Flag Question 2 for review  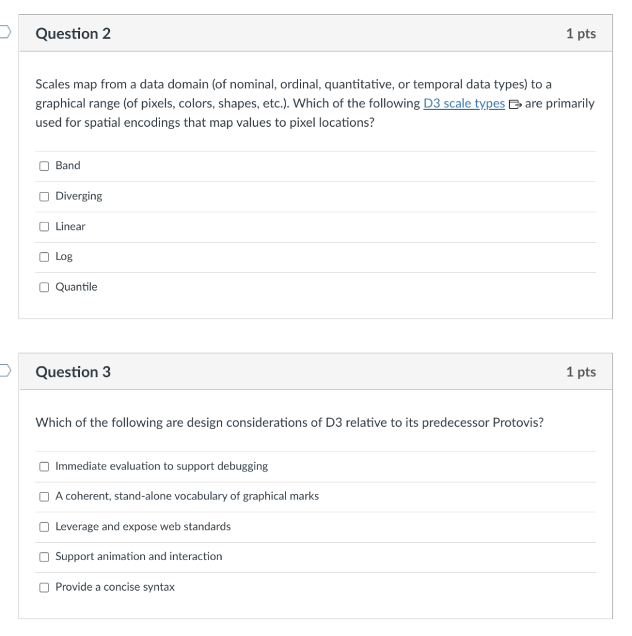point(5,32)
